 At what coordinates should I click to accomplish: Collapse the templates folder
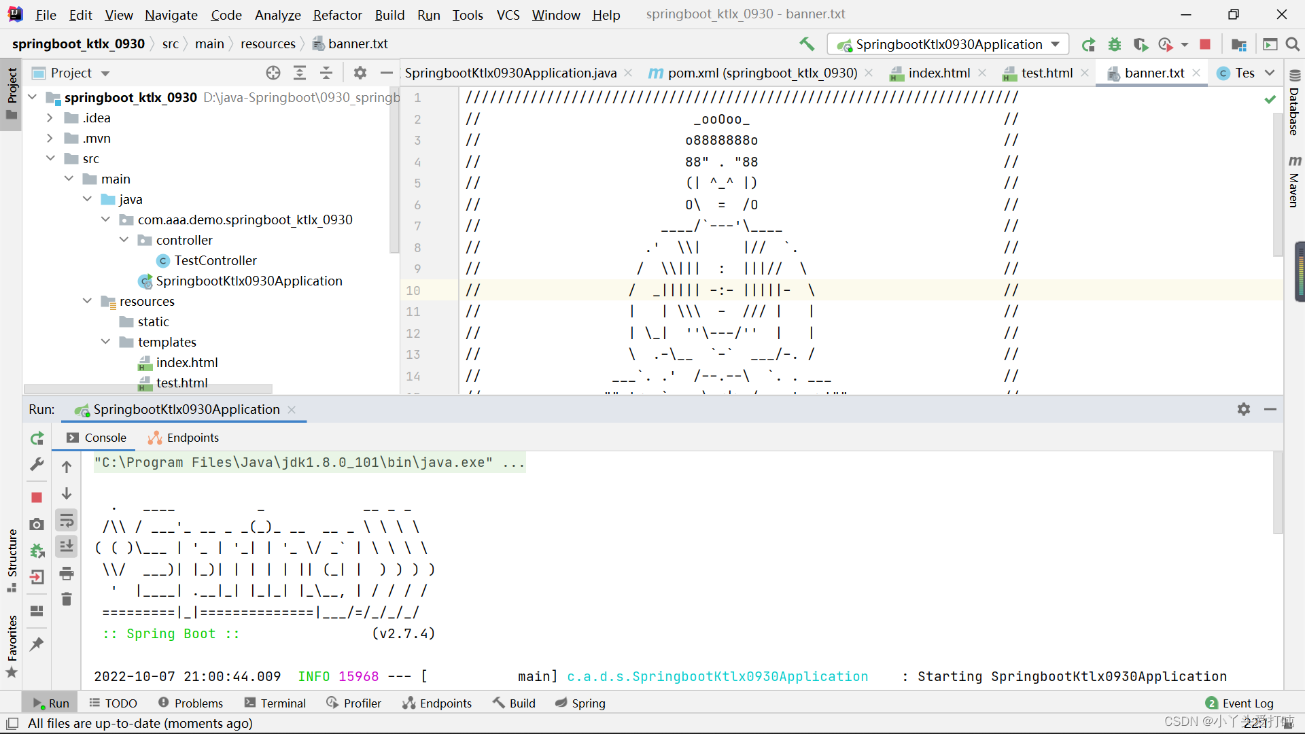click(x=105, y=342)
